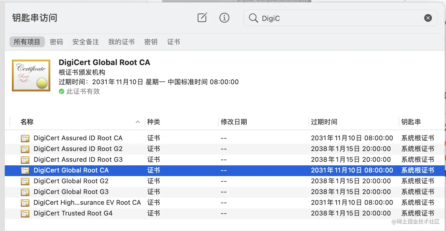Click the certificate icon beside DigiCert Trusted Root G4
The height and width of the screenshot is (231, 446).
25,213
